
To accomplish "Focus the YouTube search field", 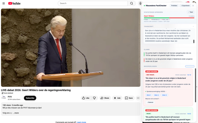I will pyautogui.click(x=93, y=3).
